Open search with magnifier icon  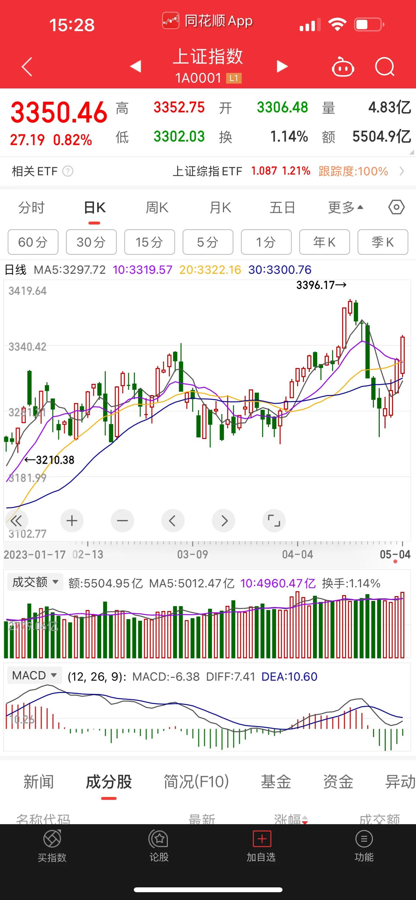coord(385,66)
